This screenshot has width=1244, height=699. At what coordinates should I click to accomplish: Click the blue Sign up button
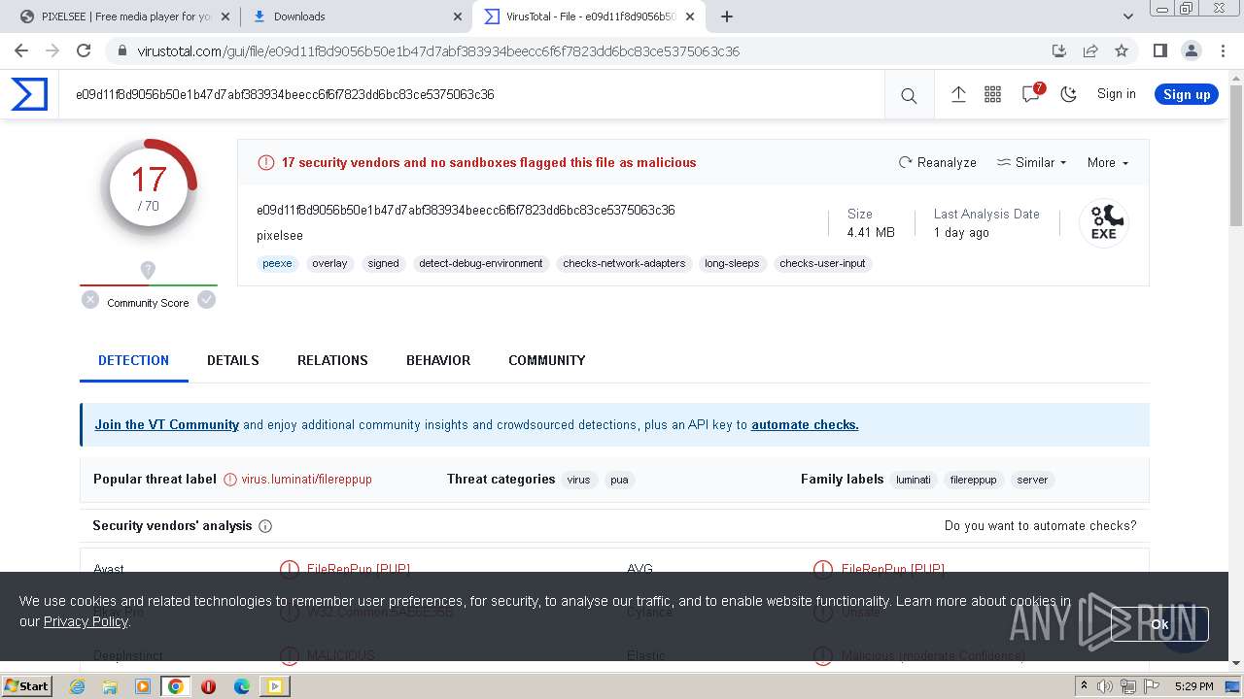[x=1187, y=94]
